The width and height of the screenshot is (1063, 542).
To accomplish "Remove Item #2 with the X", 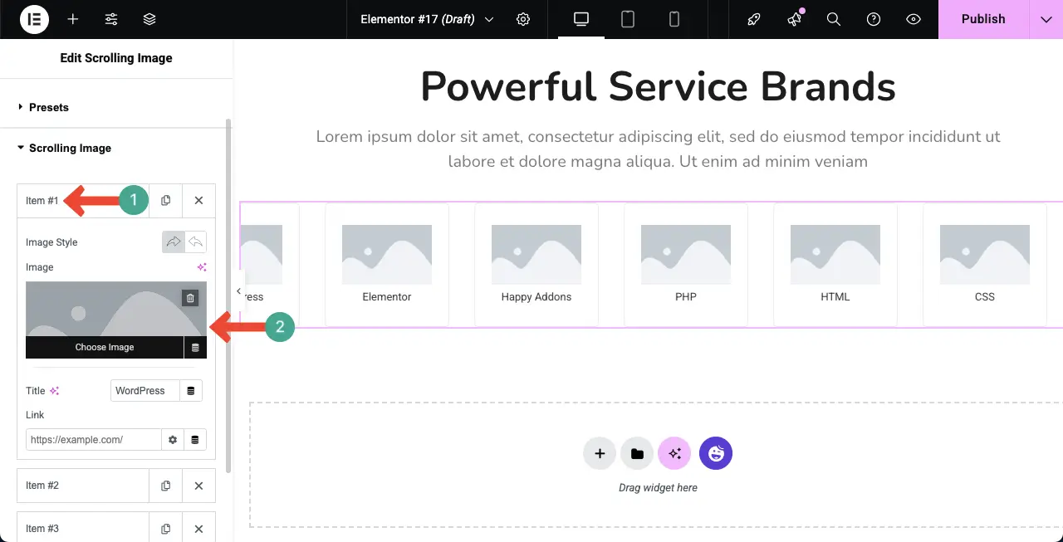I will click(198, 486).
